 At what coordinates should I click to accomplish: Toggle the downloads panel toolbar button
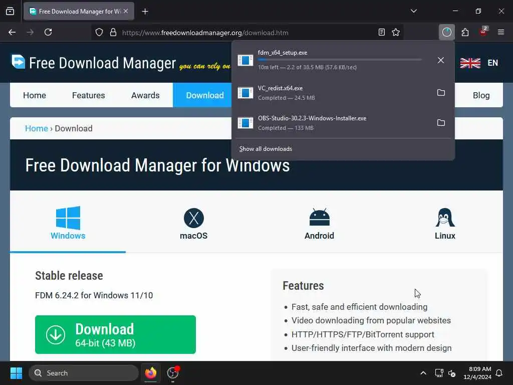point(446,32)
